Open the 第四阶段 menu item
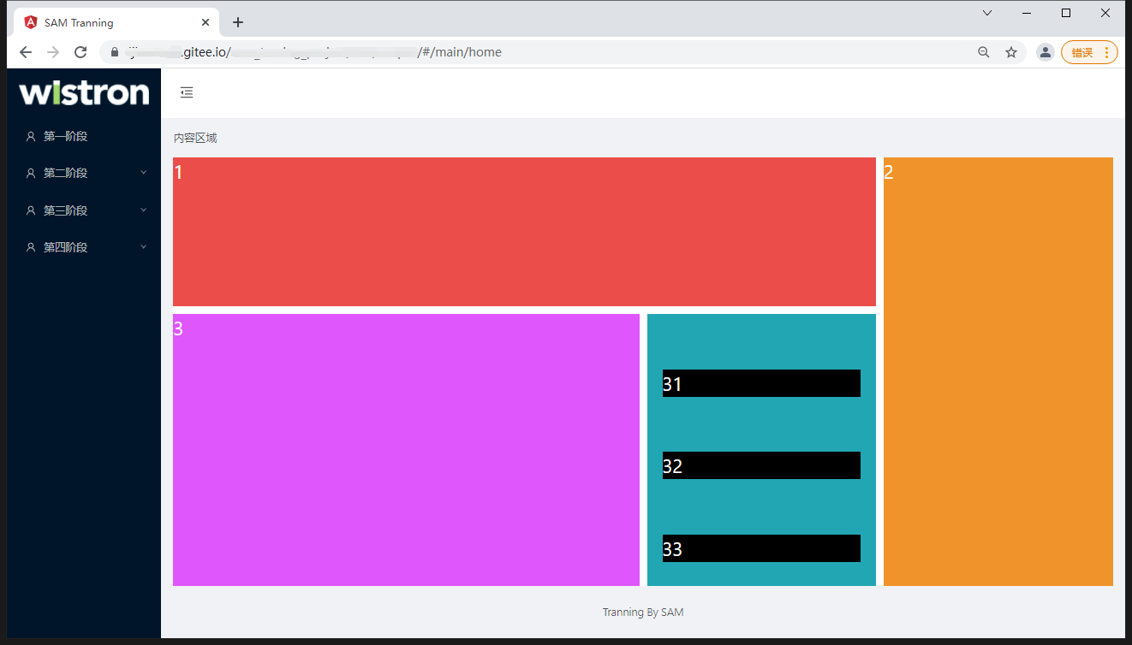The image size is (1132, 645). (84, 247)
